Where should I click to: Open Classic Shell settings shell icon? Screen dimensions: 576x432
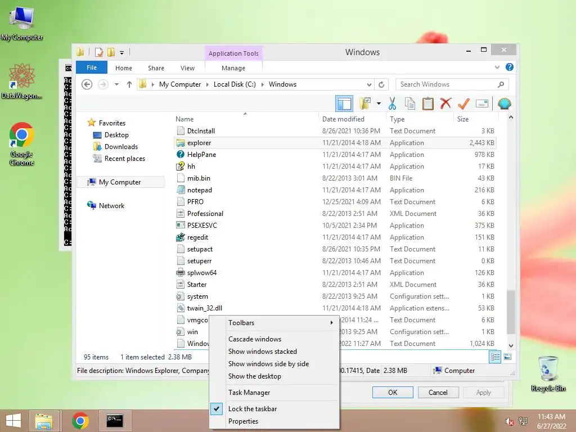point(505,103)
